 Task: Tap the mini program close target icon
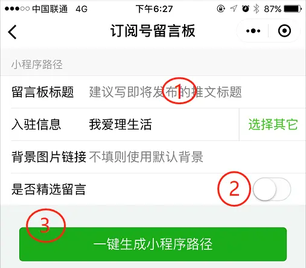pos(284,31)
